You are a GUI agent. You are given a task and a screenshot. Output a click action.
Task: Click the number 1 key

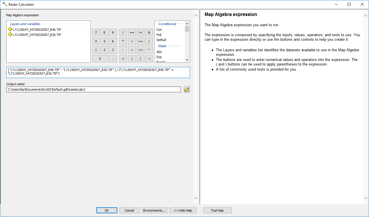click(x=96, y=50)
